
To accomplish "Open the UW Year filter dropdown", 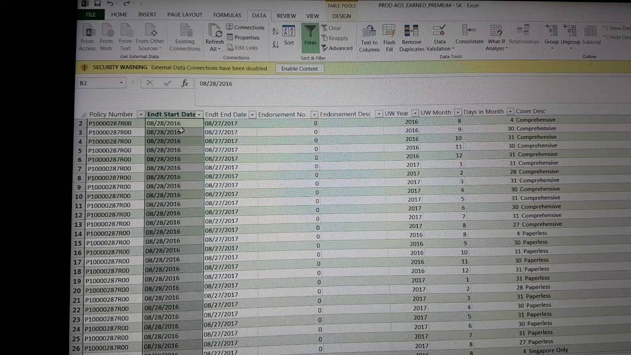I will coord(415,113).
